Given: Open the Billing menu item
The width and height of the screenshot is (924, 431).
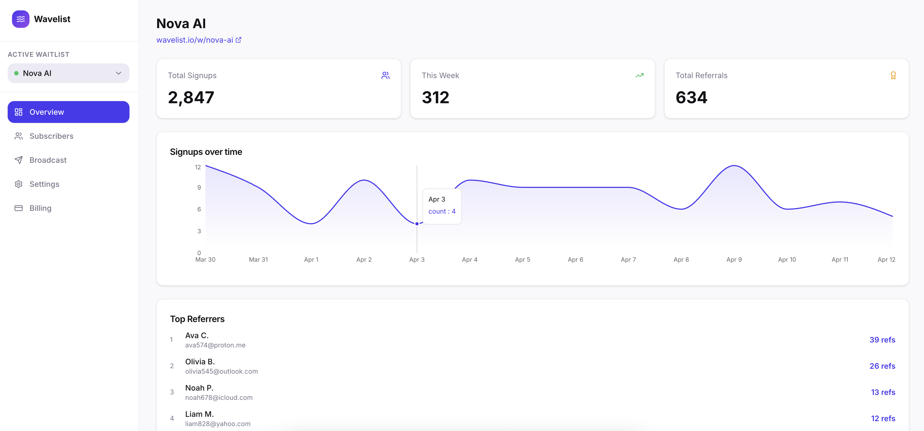Looking at the screenshot, I should [x=40, y=208].
